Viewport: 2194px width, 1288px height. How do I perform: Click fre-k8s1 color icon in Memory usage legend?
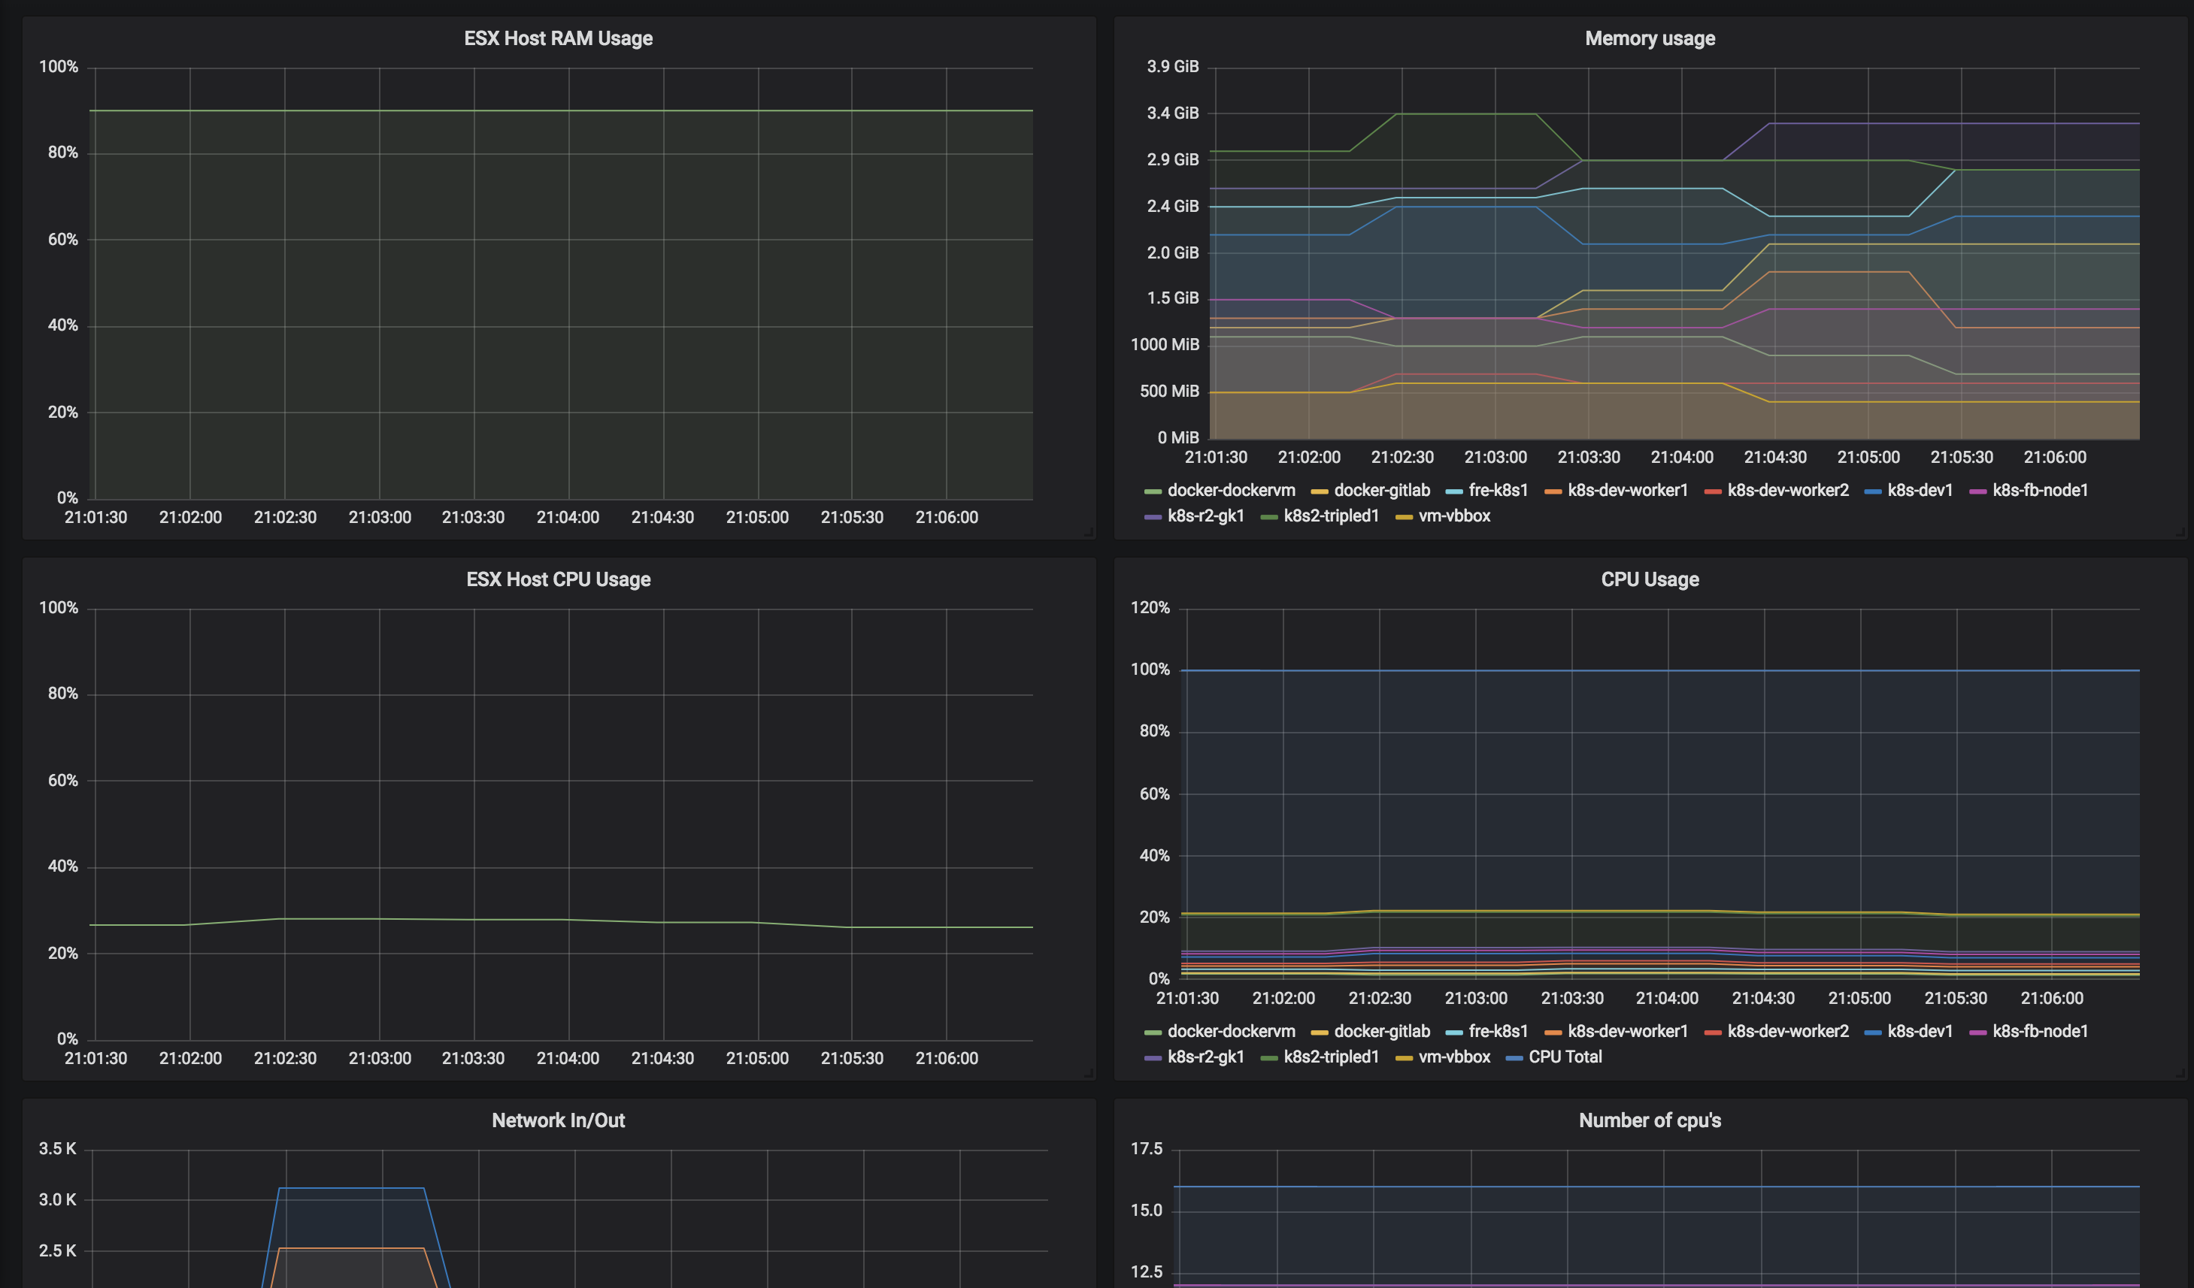click(x=1453, y=491)
